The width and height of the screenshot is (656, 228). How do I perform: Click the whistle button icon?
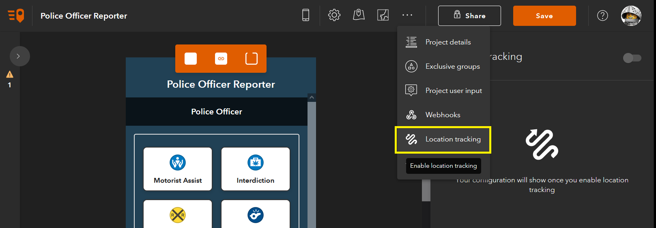coord(256,215)
